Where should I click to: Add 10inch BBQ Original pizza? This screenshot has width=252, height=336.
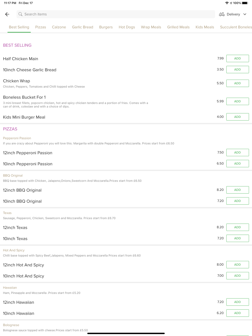tap(237, 201)
